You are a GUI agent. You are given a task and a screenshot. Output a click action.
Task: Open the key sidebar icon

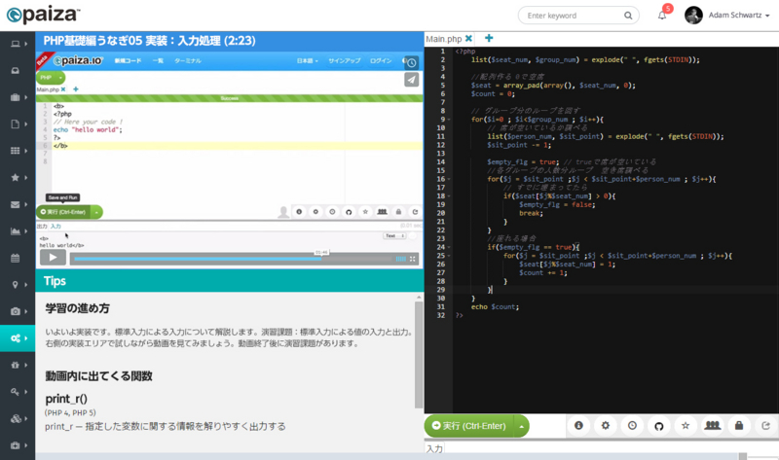coord(16,392)
